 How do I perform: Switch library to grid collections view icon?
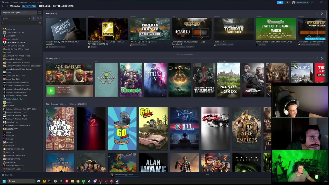coord(40,12)
